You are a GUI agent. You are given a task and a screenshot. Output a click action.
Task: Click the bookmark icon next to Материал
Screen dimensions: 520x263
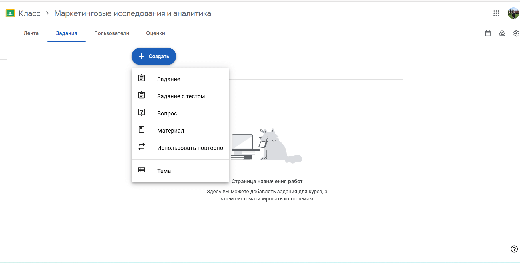click(x=142, y=129)
